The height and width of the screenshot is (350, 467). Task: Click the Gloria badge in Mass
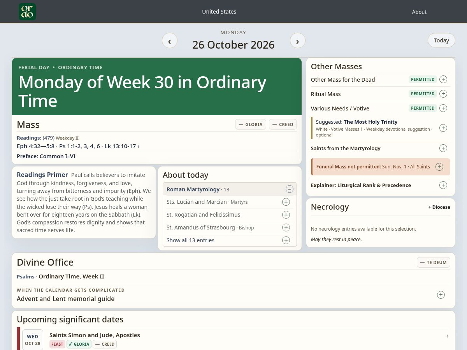click(x=251, y=124)
